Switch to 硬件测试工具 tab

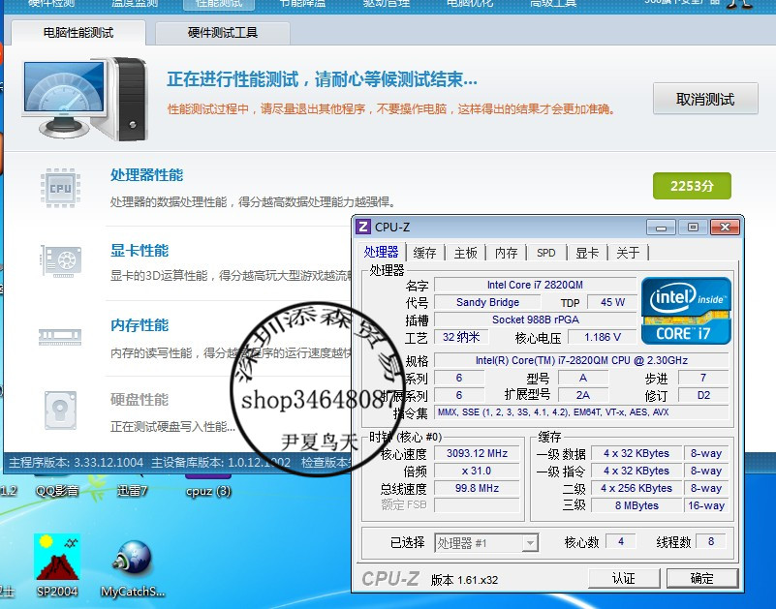[223, 33]
